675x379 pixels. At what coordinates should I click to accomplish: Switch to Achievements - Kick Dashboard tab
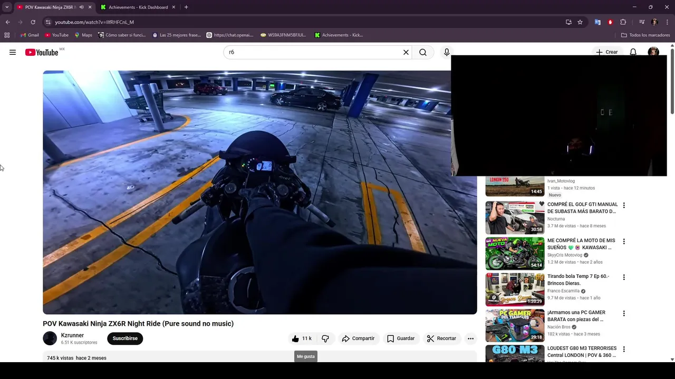click(x=138, y=7)
